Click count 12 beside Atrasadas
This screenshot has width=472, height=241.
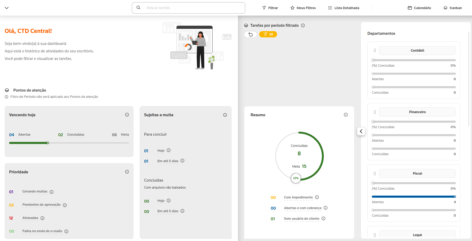click(11, 218)
